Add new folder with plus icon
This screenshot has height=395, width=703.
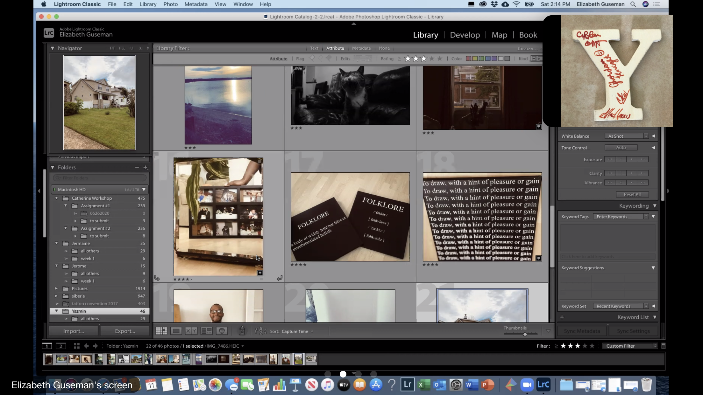coord(146,167)
